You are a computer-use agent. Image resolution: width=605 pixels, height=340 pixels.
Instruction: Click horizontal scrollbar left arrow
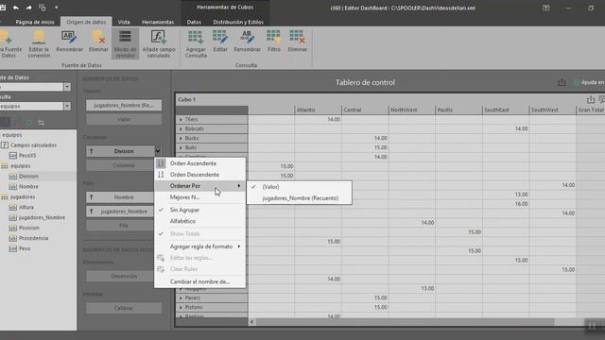(252, 321)
